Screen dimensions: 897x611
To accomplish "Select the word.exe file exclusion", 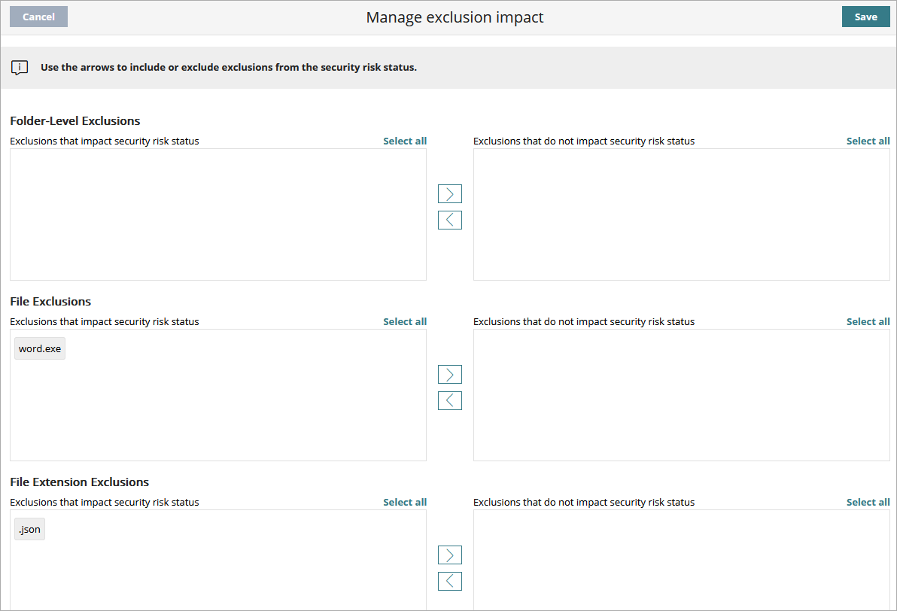I will point(40,349).
